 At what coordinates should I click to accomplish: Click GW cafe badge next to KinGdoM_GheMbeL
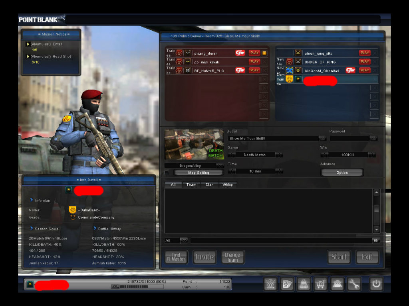coord(350,70)
